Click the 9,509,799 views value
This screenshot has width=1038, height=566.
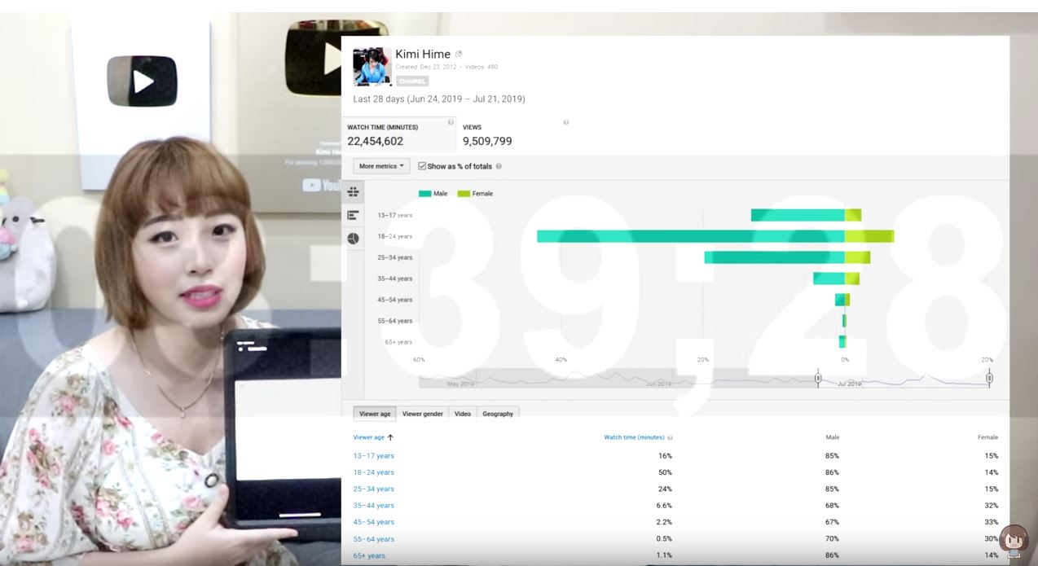pos(487,141)
